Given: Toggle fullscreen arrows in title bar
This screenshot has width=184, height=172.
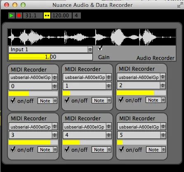Looking at the screenshot, I should (180, 5).
